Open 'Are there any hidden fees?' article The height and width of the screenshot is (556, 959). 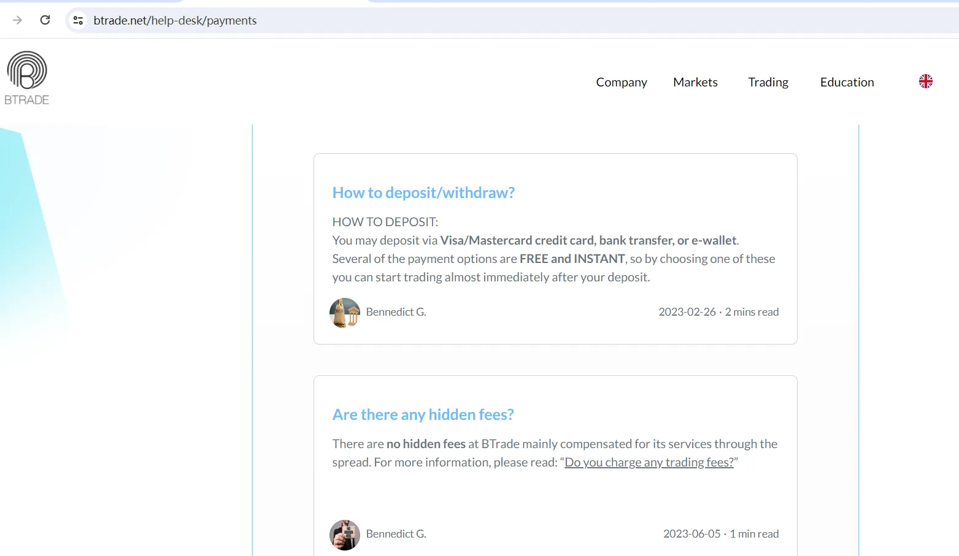[x=423, y=414]
